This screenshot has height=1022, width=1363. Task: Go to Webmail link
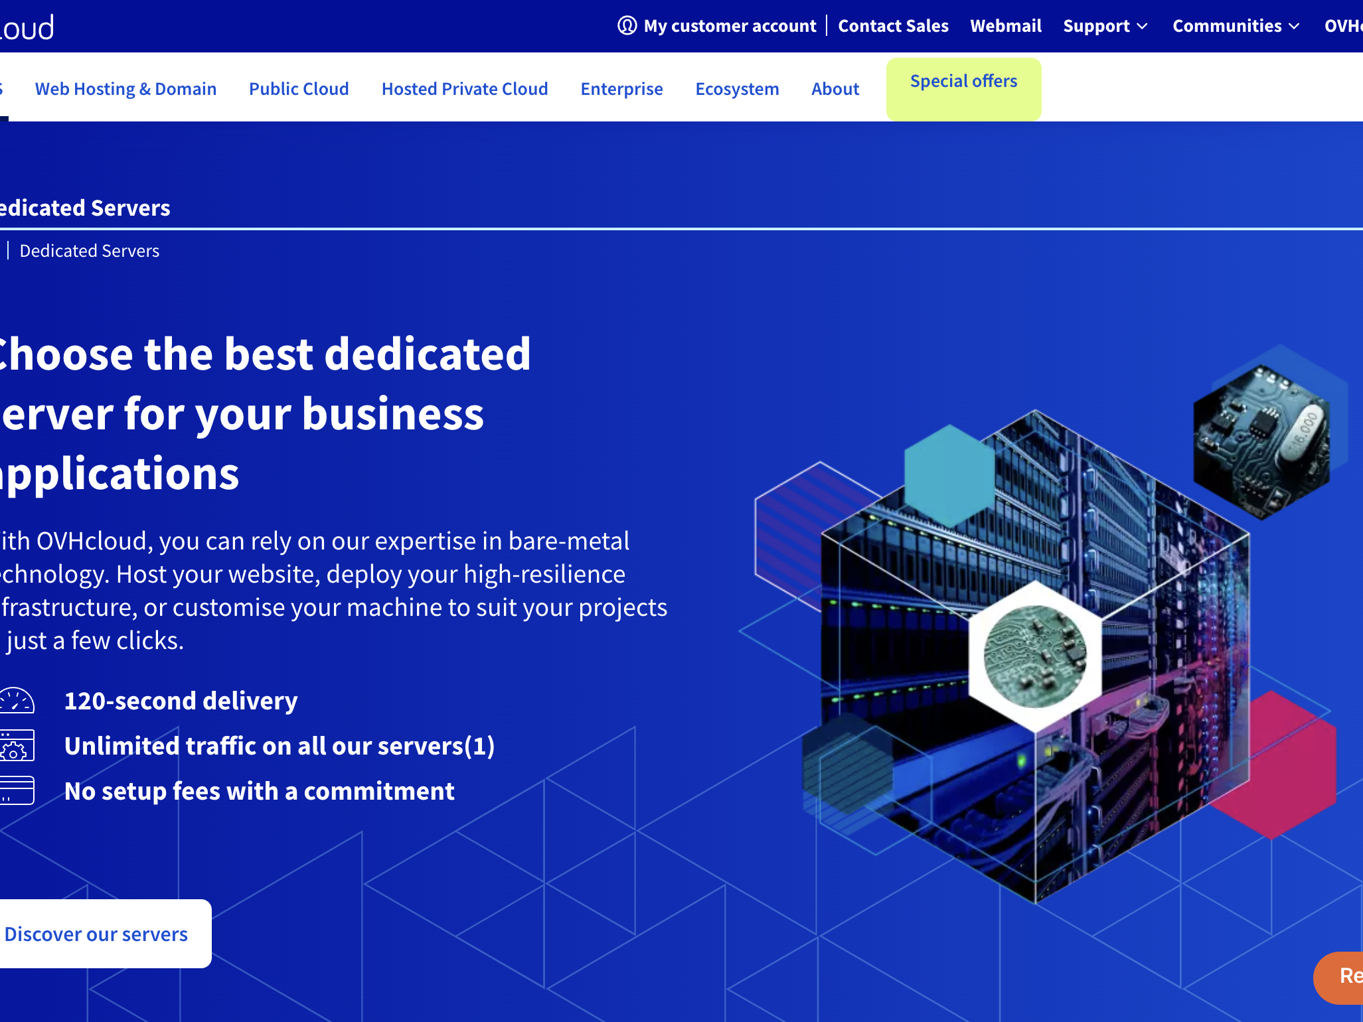(x=1006, y=26)
